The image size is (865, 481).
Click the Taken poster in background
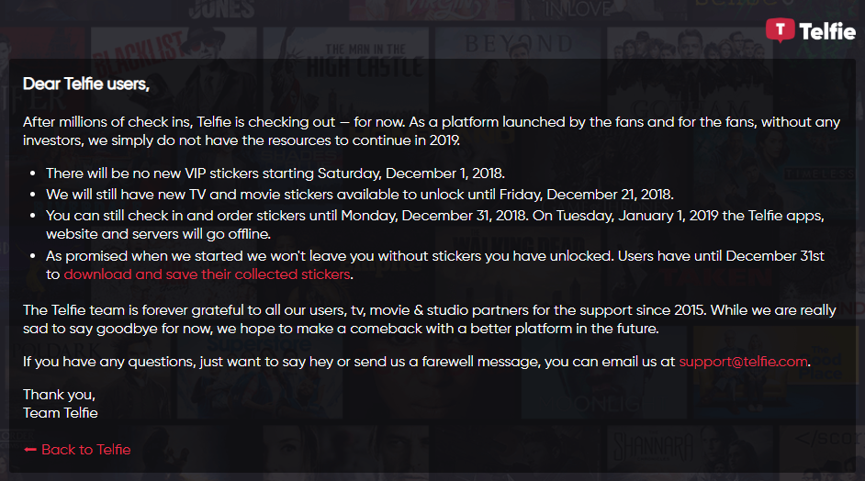[717, 275]
